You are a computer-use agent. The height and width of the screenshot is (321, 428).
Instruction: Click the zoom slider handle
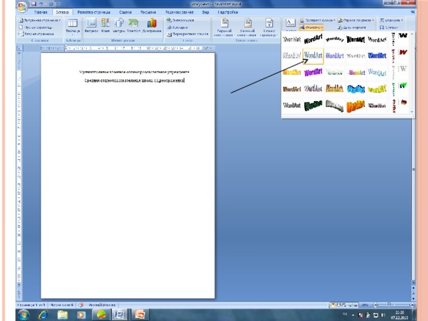pyautogui.click(x=389, y=304)
